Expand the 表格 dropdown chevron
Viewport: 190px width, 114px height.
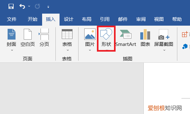(68, 50)
